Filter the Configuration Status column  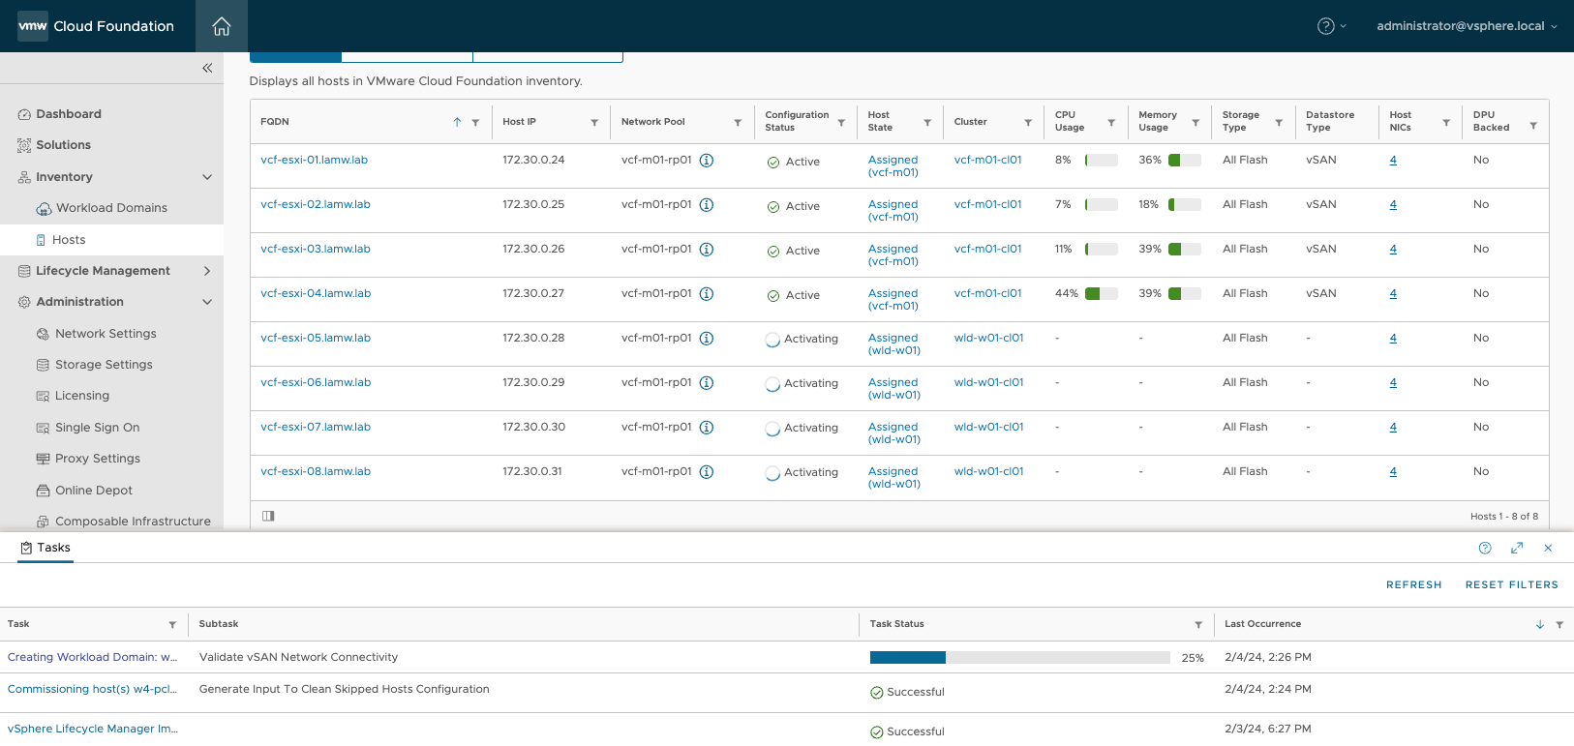pyautogui.click(x=841, y=123)
